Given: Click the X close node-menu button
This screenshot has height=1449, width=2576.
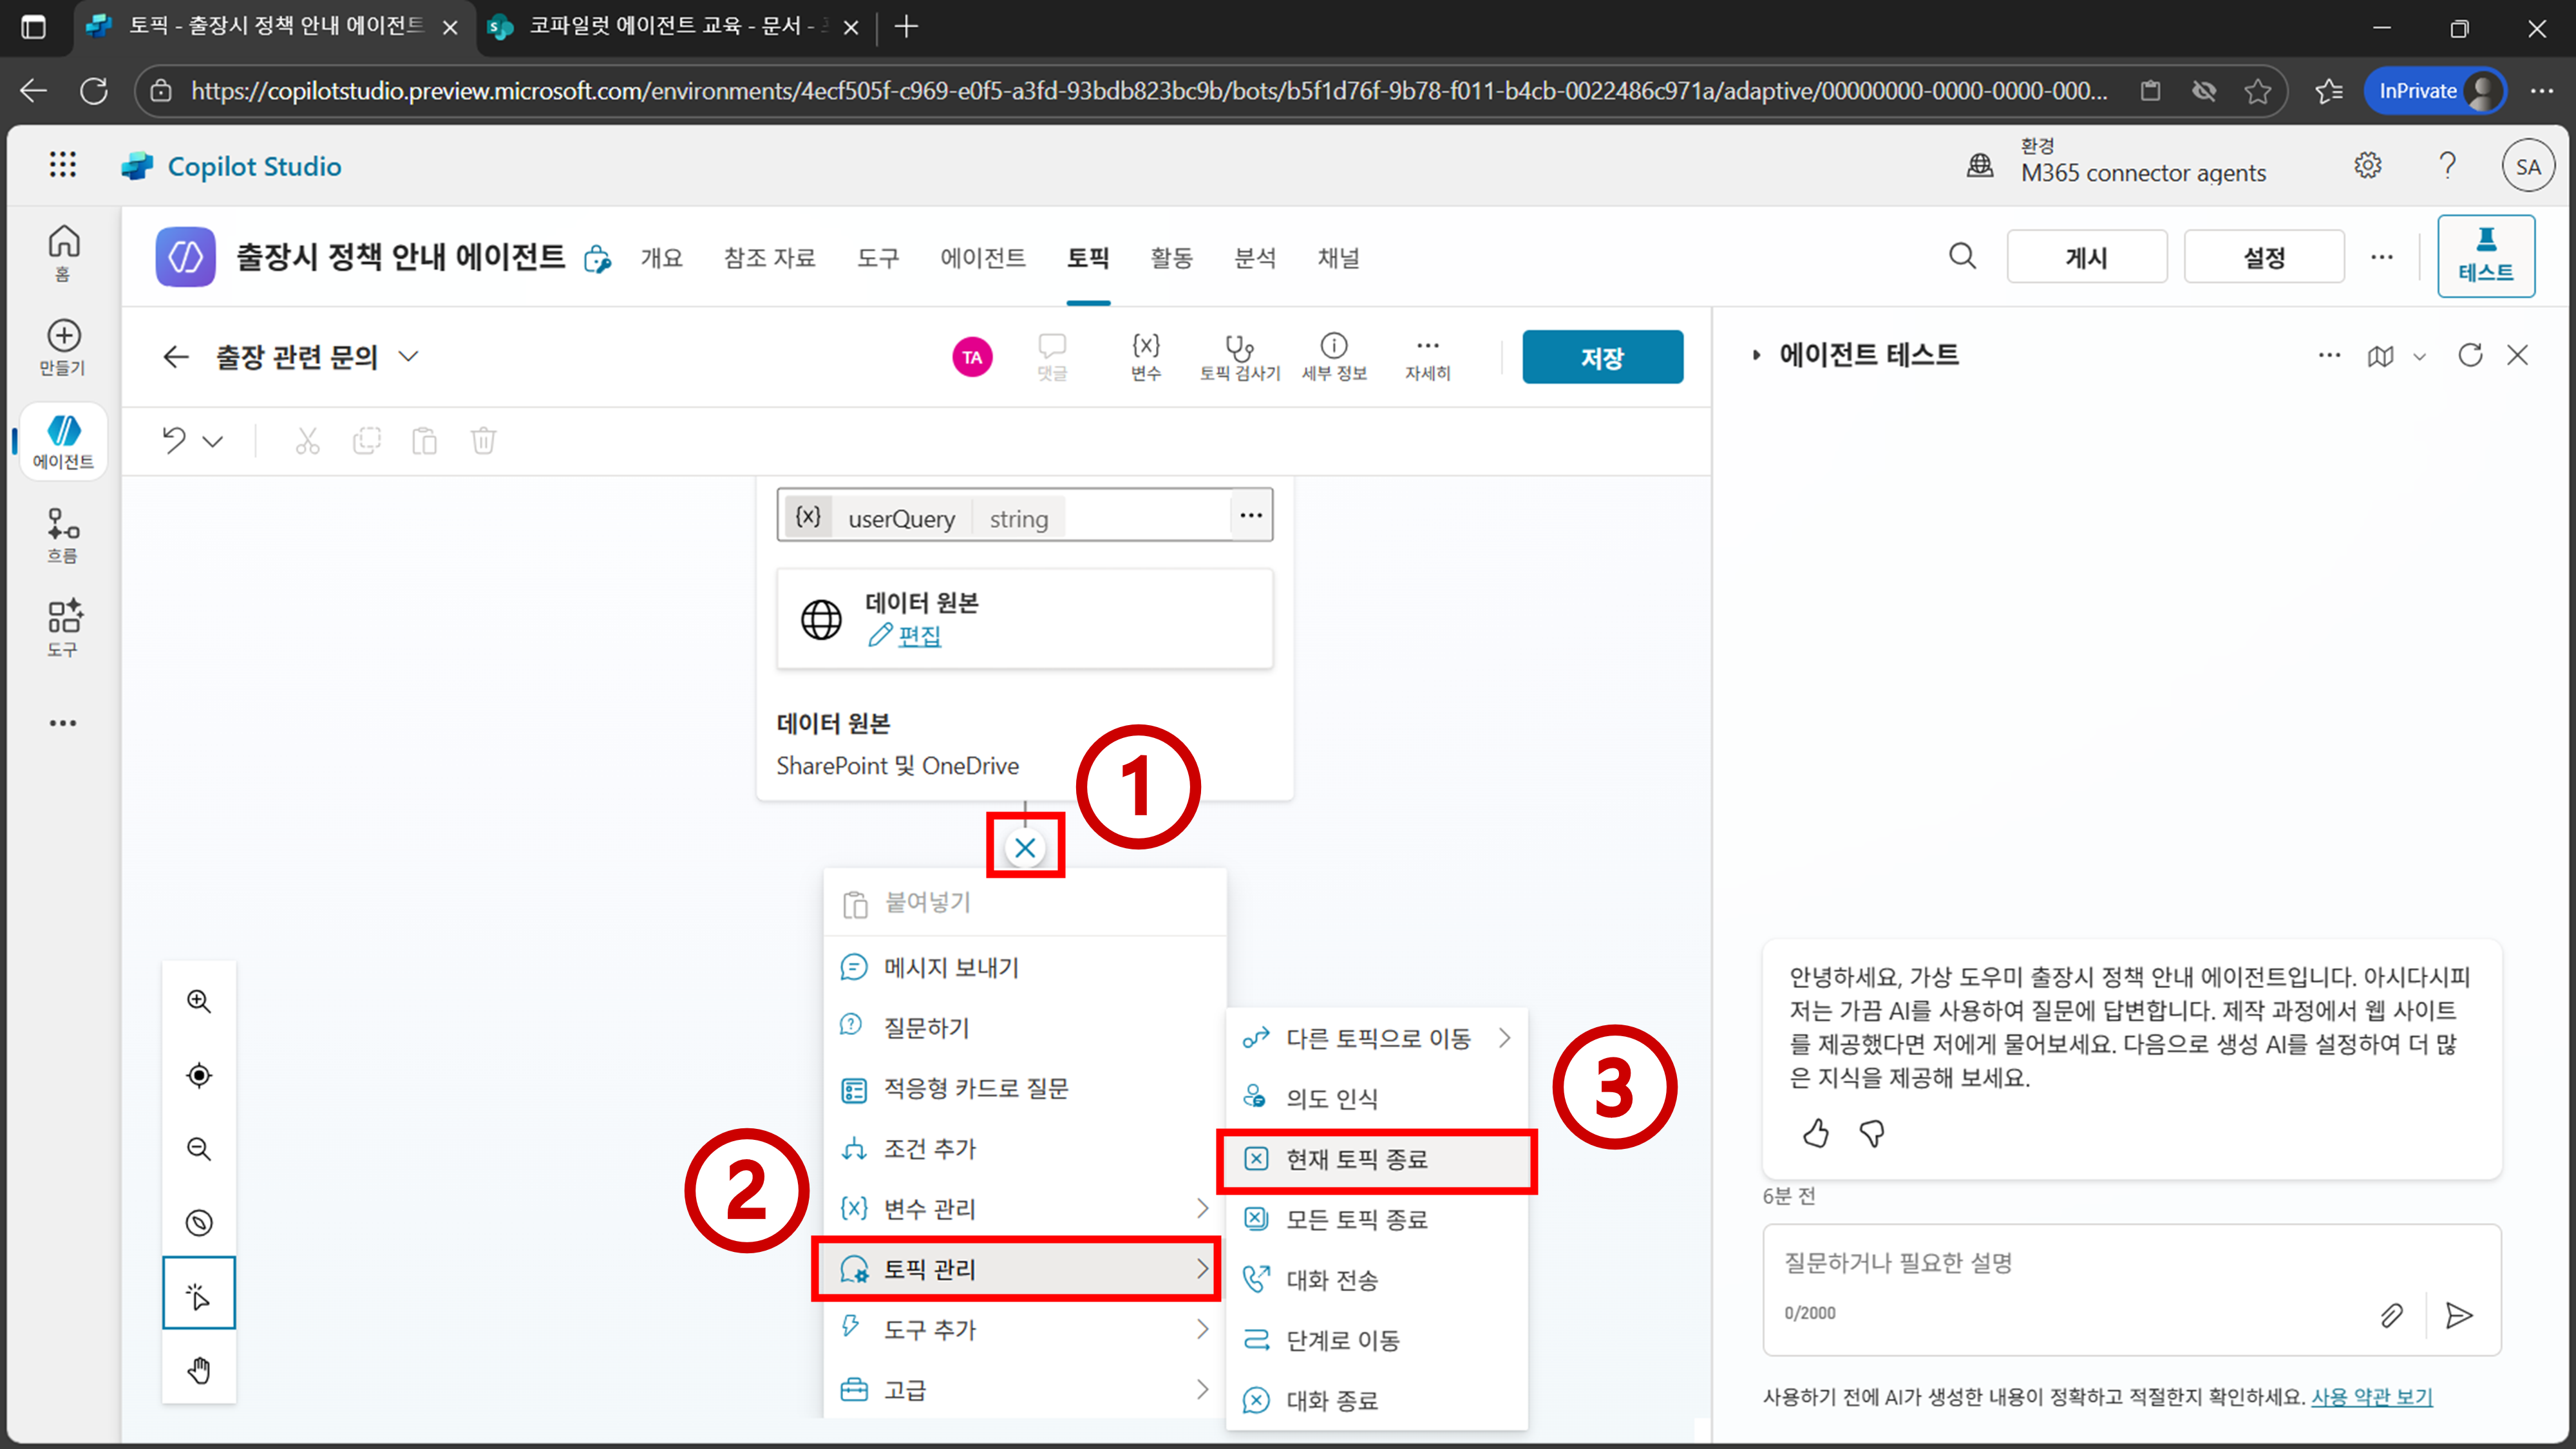Looking at the screenshot, I should tap(1024, 848).
